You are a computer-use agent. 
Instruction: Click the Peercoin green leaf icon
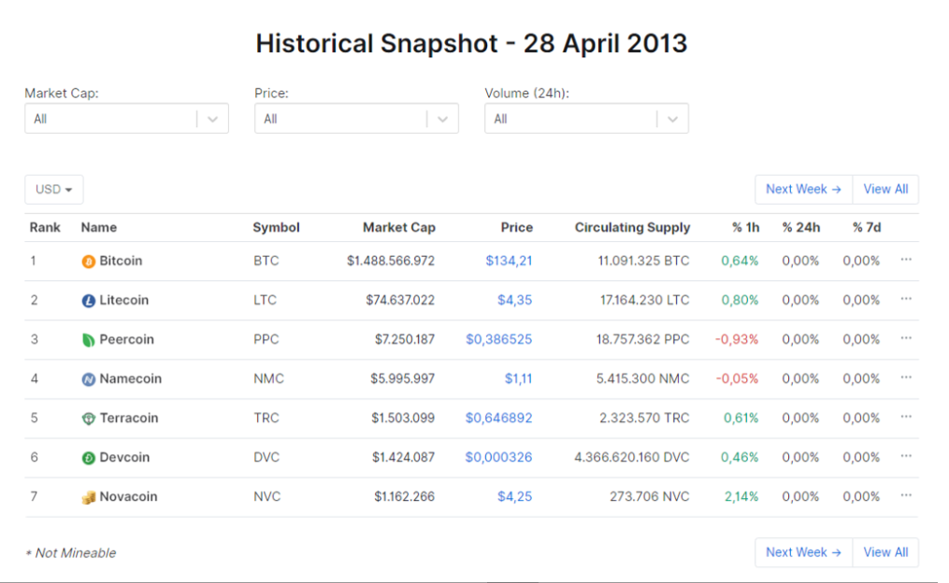pos(89,340)
